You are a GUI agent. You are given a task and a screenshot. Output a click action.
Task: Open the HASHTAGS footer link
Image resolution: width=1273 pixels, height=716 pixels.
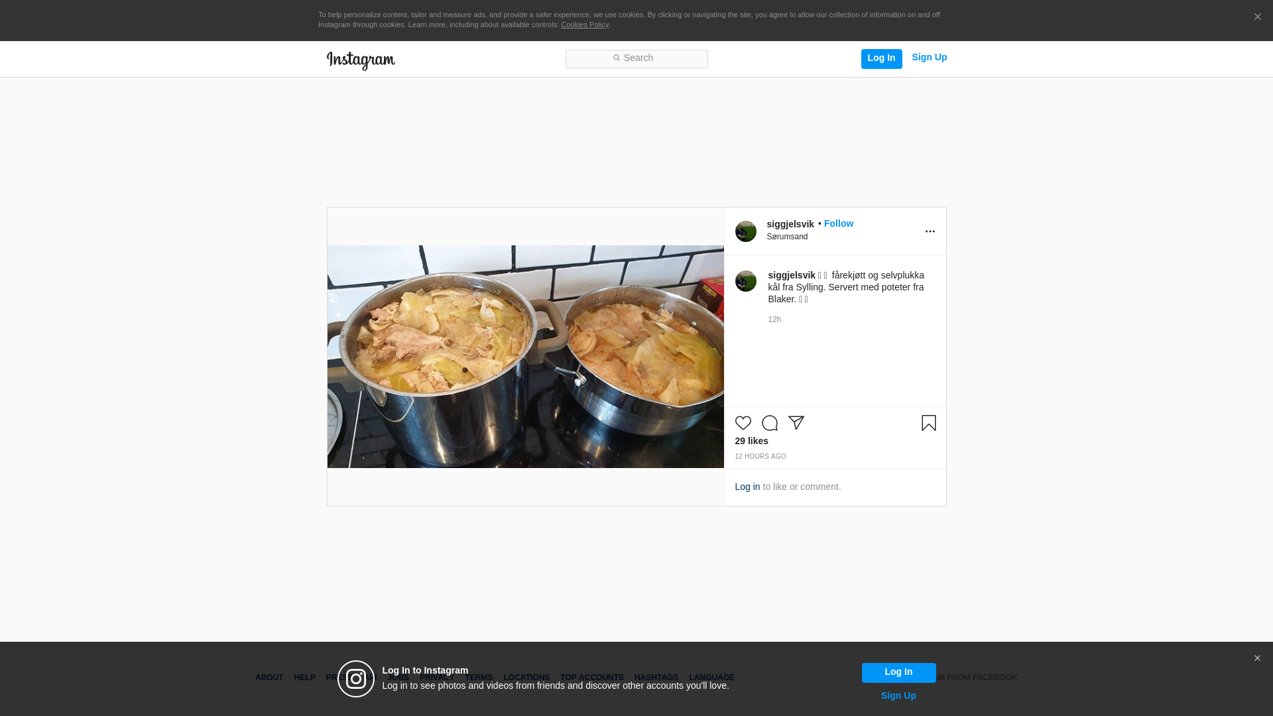point(656,678)
